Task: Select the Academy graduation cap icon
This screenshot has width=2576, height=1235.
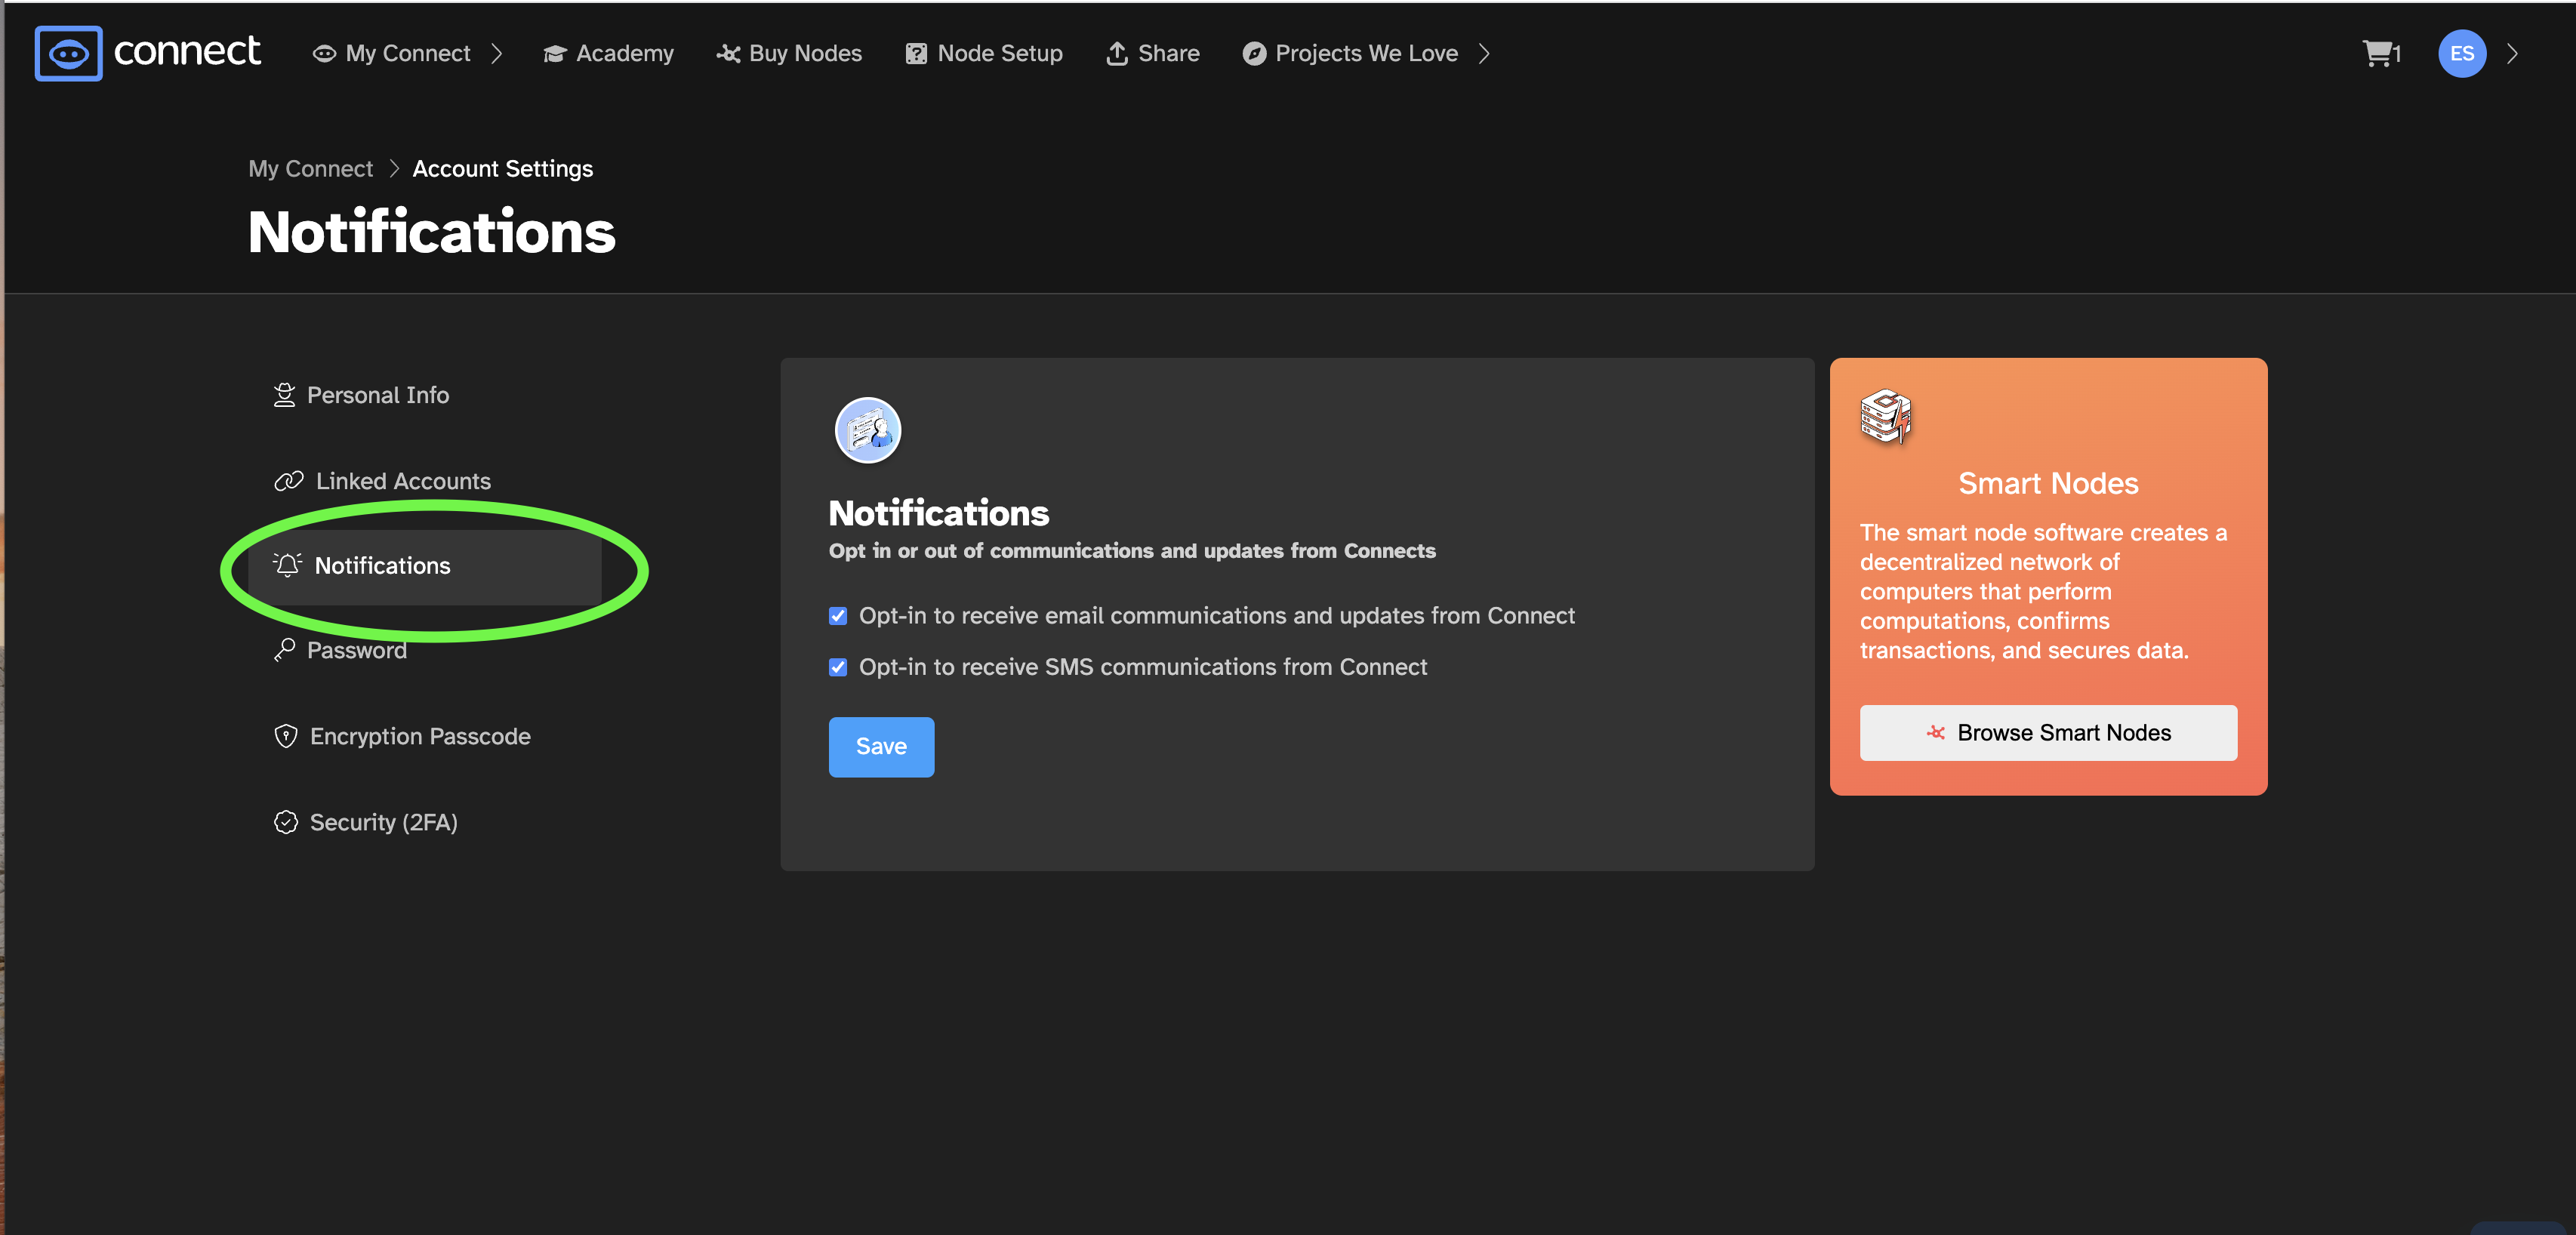Action: 555,54
